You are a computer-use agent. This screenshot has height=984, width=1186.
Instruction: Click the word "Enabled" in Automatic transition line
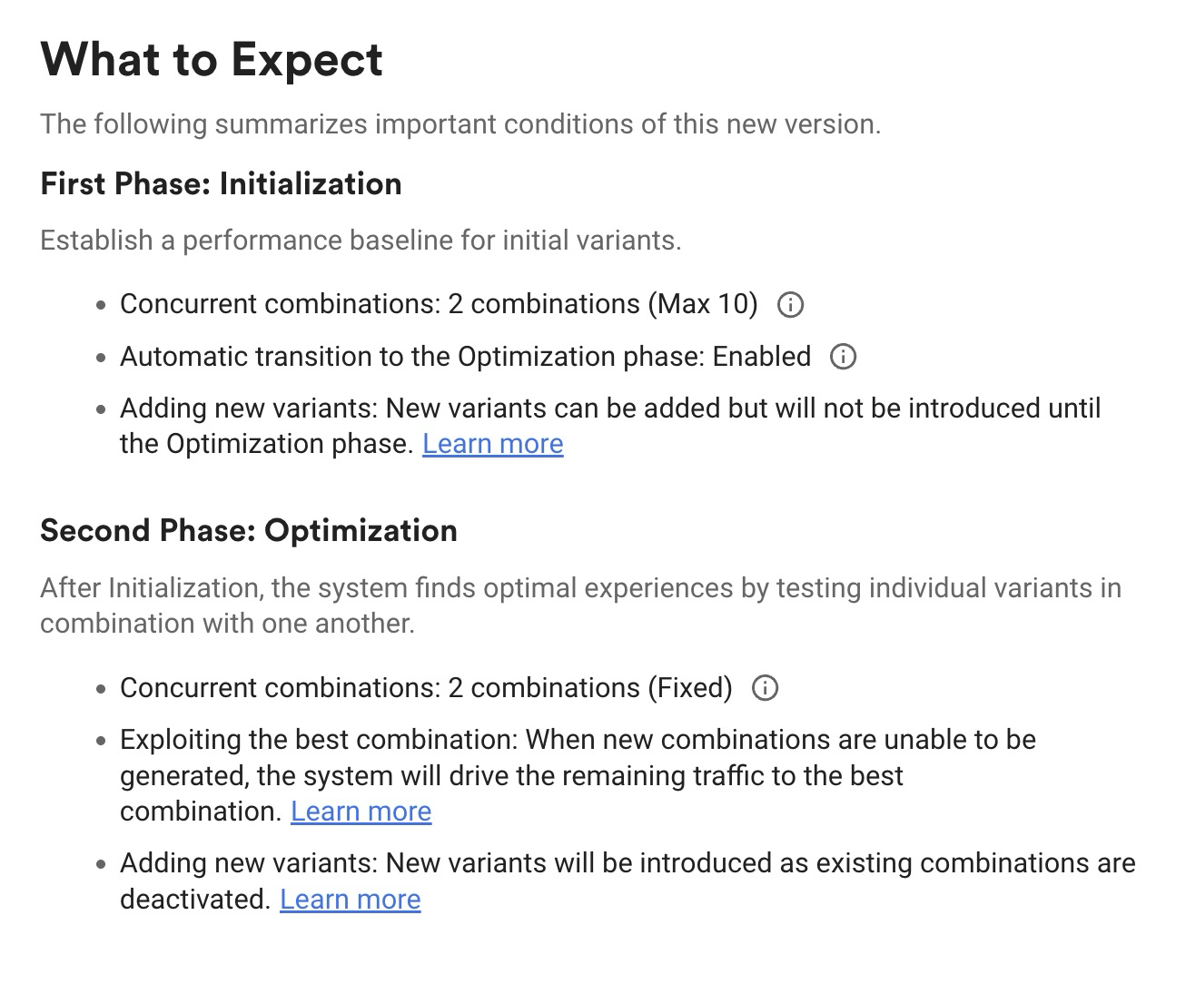point(762,357)
